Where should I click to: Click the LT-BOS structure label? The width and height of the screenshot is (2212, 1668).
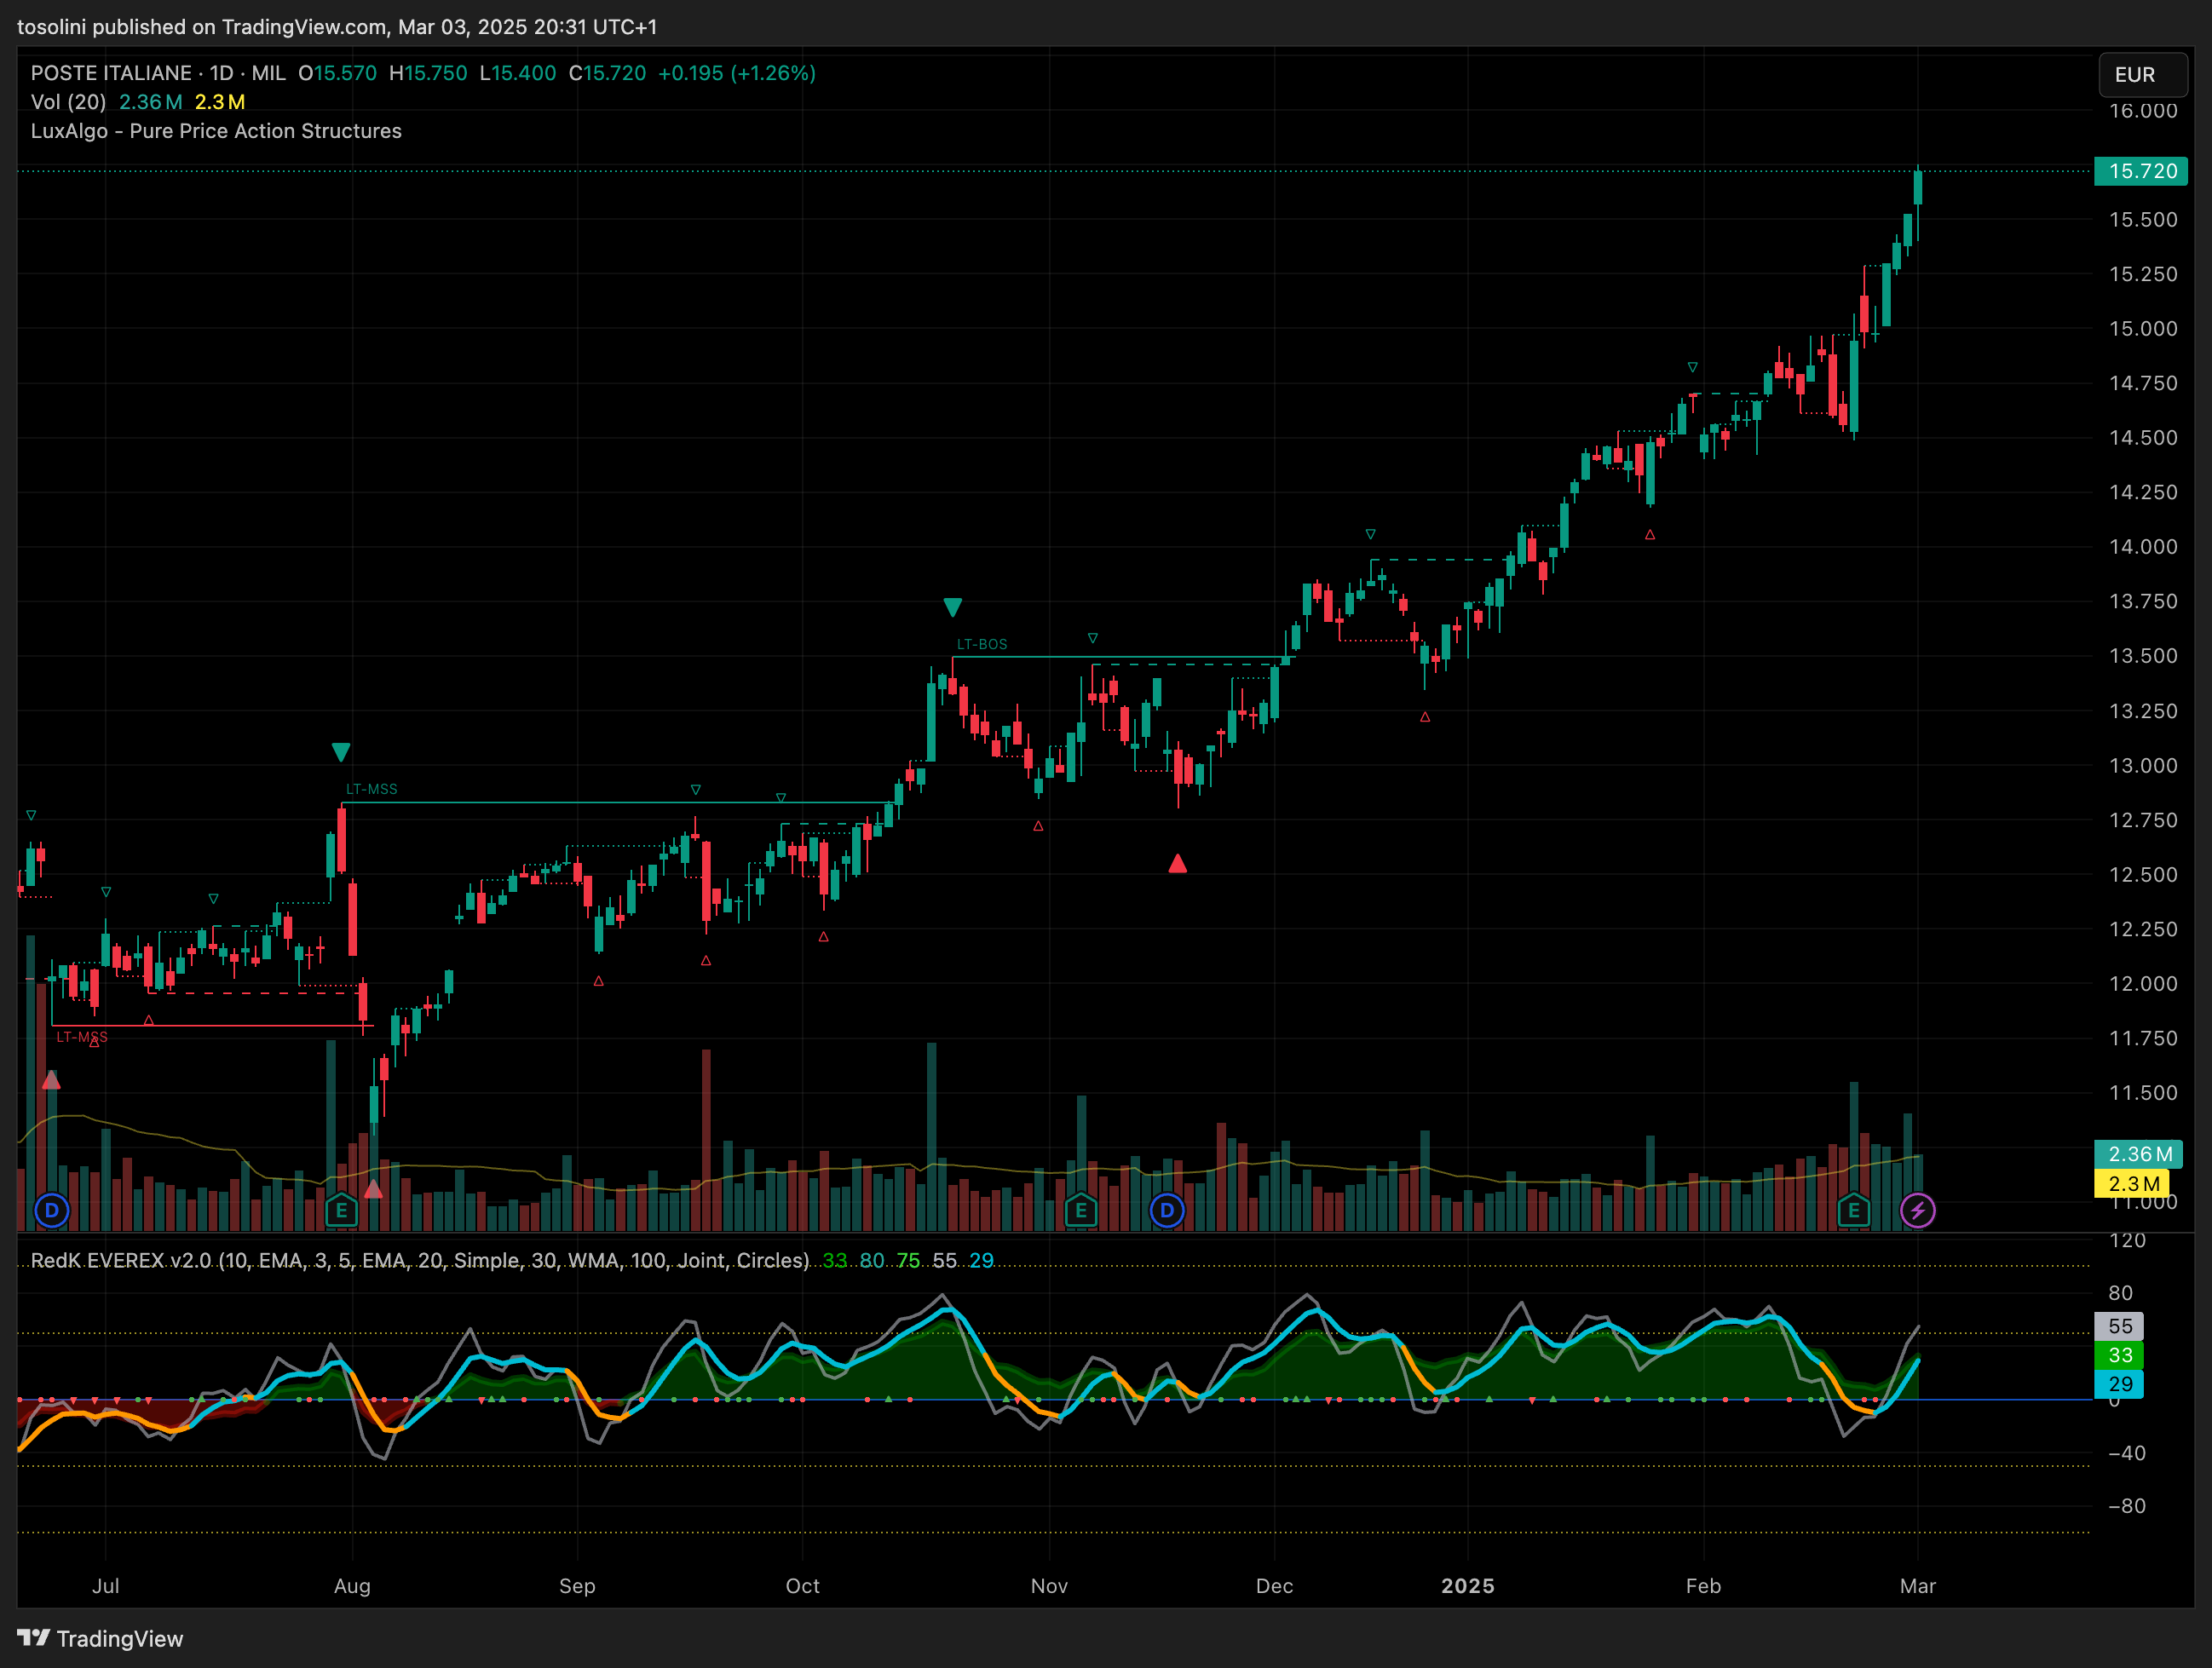[x=982, y=644]
